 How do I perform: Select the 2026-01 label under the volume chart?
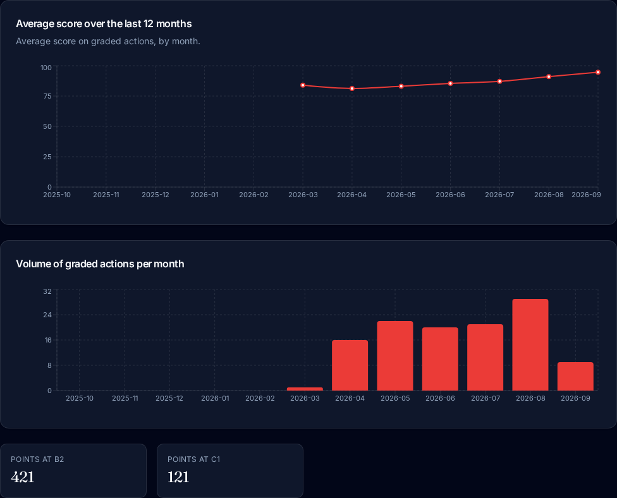pos(215,398)
